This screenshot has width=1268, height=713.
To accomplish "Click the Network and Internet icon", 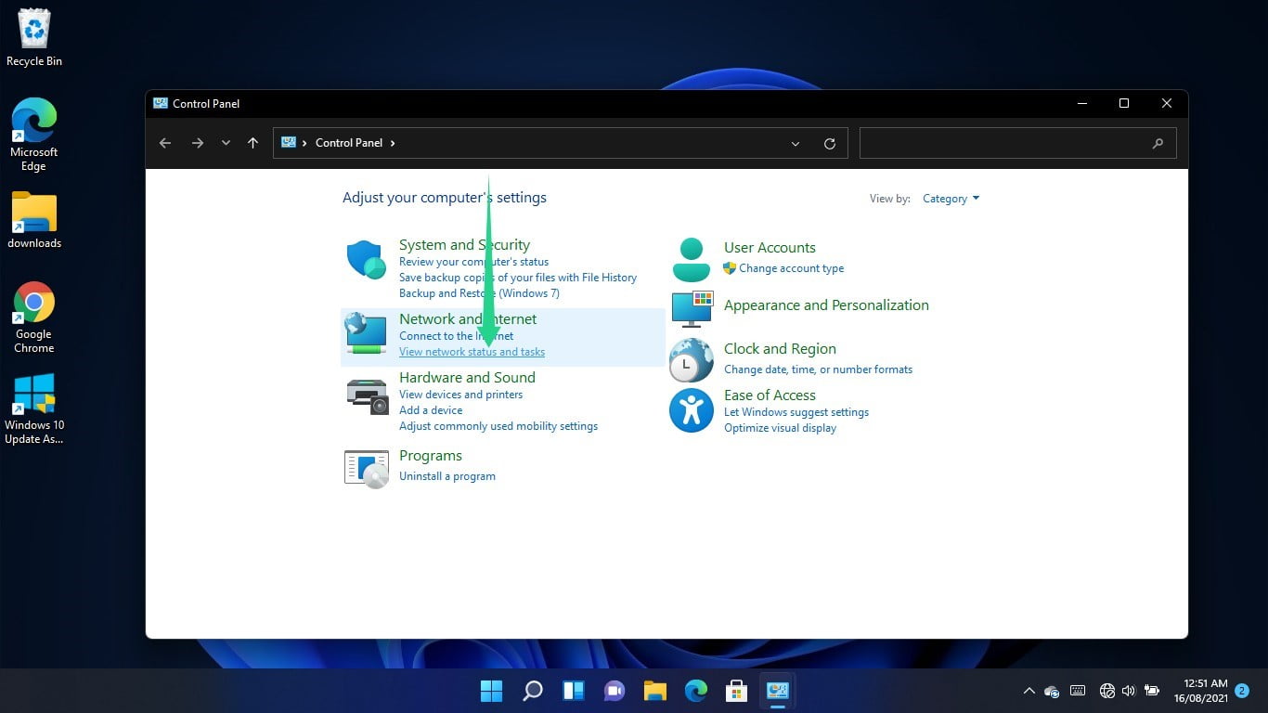I will point(366,331).
